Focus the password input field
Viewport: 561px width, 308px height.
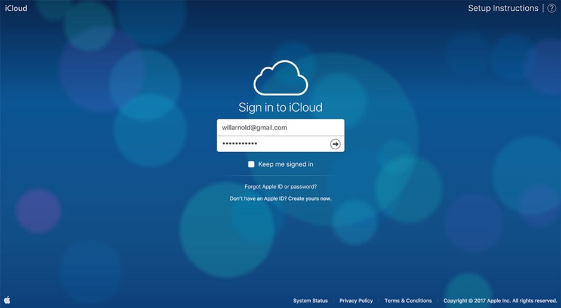pyautogui.click(x=272, y=144)
